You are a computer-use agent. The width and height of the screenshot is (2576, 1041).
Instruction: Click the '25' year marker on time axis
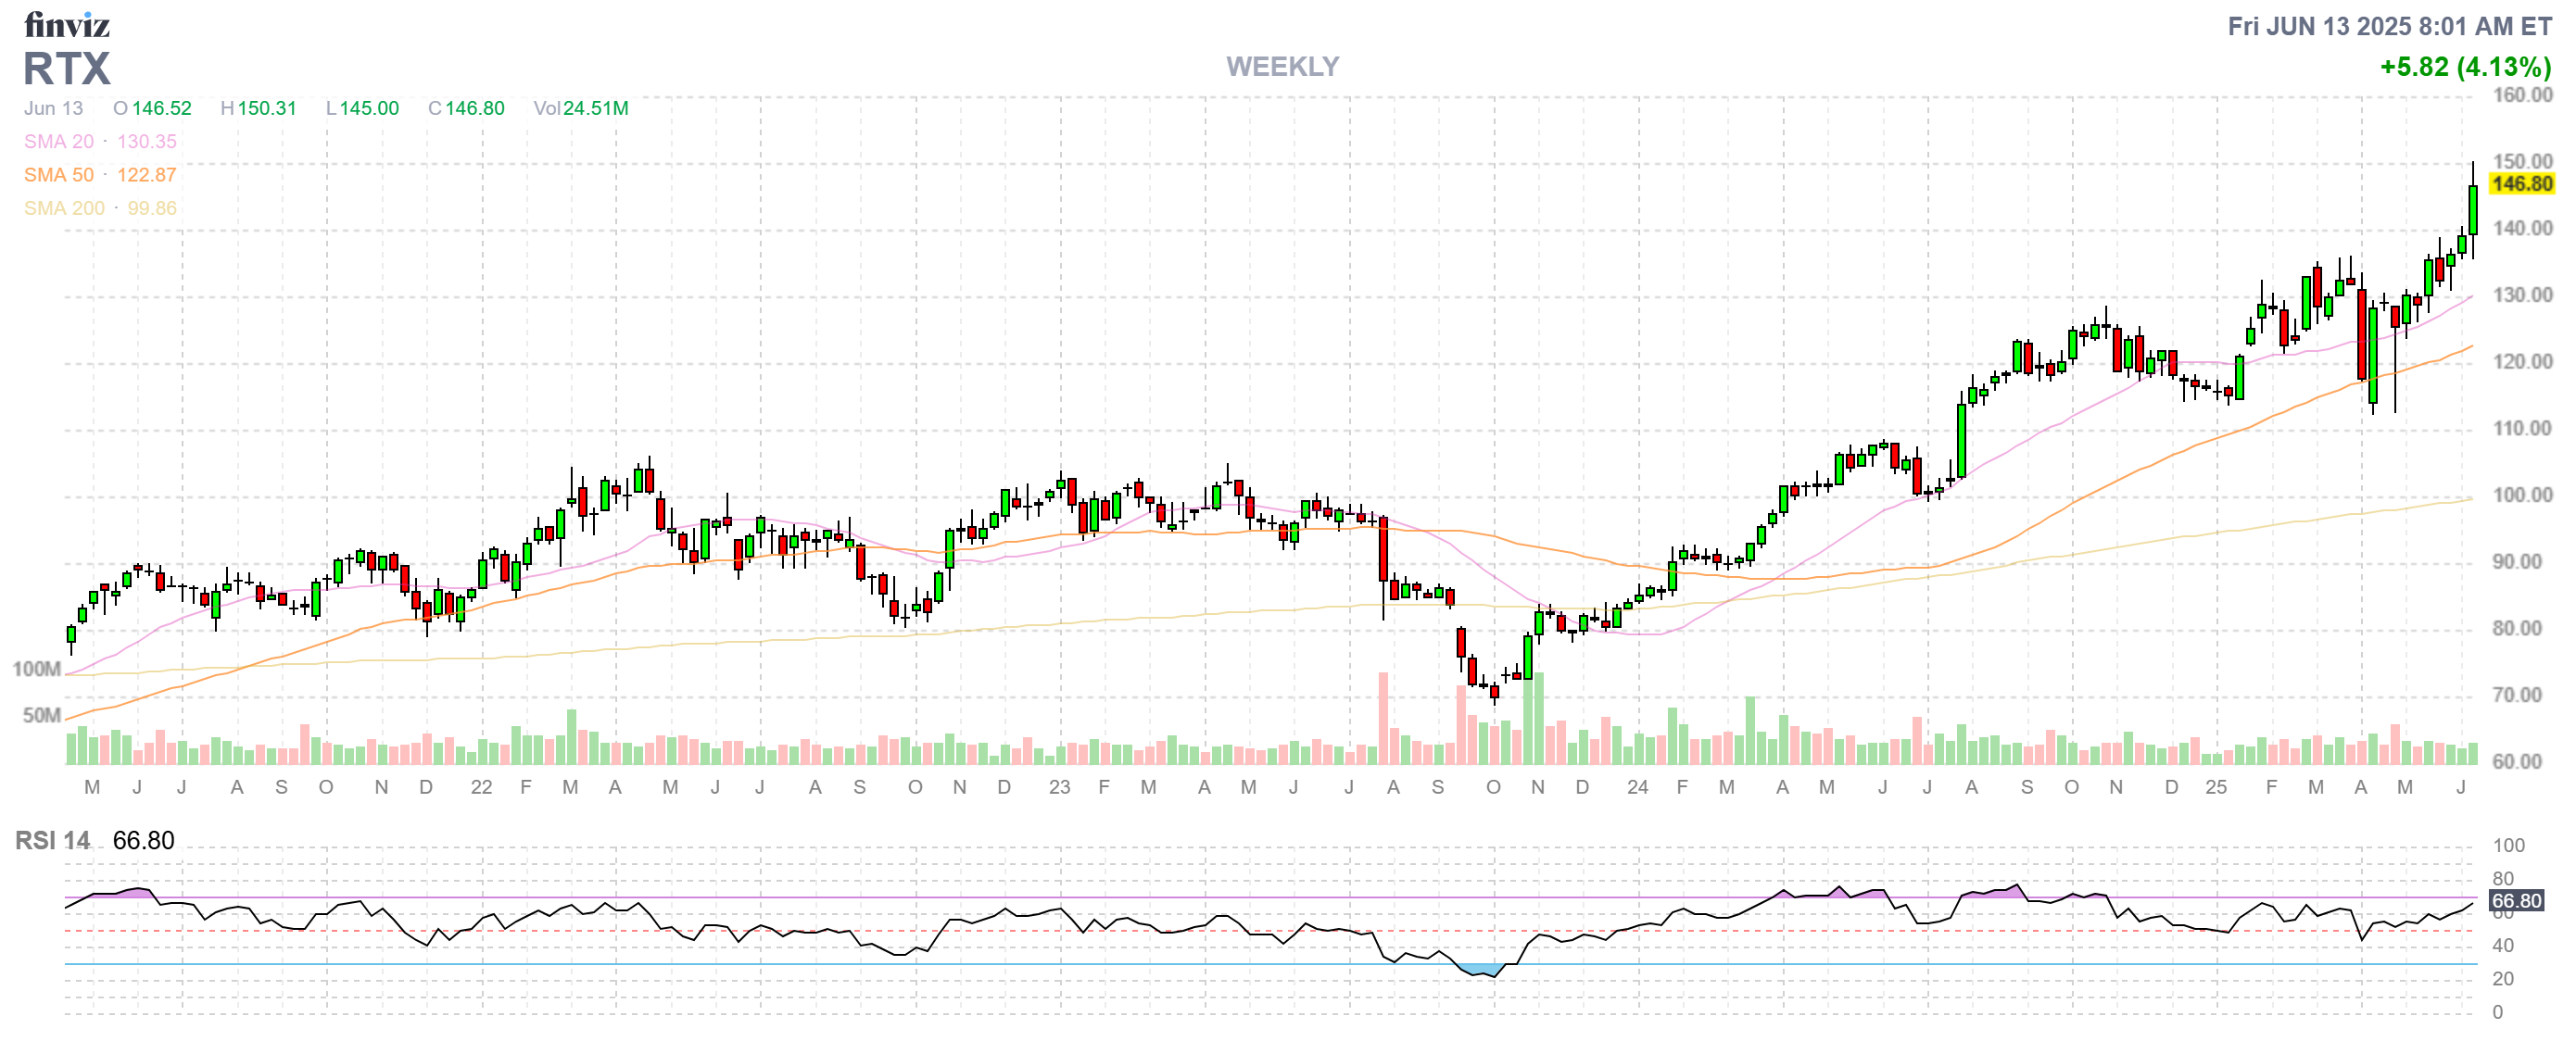coord(2216,787)
